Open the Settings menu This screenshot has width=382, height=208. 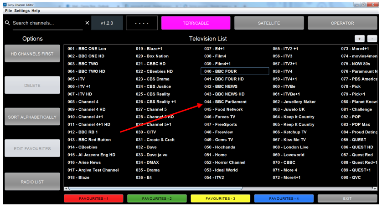(22, 11)
